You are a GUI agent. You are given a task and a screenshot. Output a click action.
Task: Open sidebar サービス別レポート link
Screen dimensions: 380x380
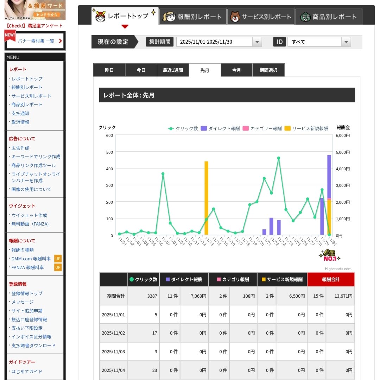coord(31,96)
